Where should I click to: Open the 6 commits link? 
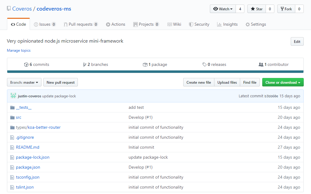tap(37, 65)
